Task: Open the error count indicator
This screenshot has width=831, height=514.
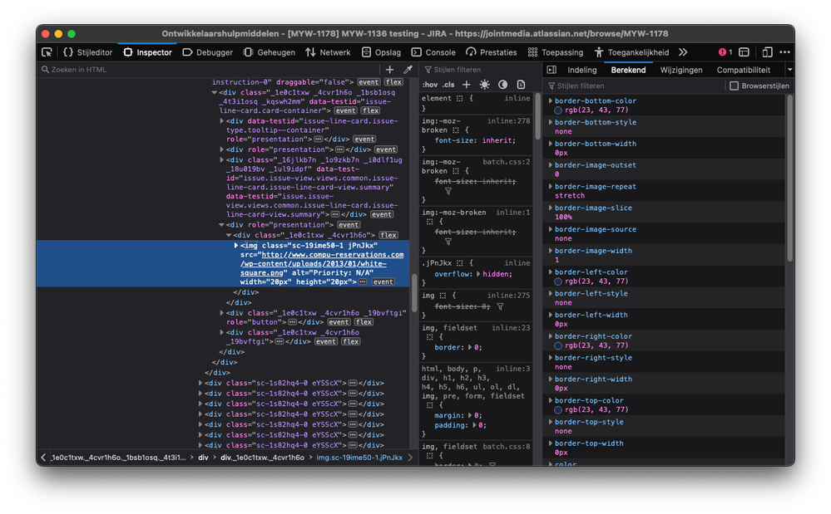Action: tap(725, 52)
